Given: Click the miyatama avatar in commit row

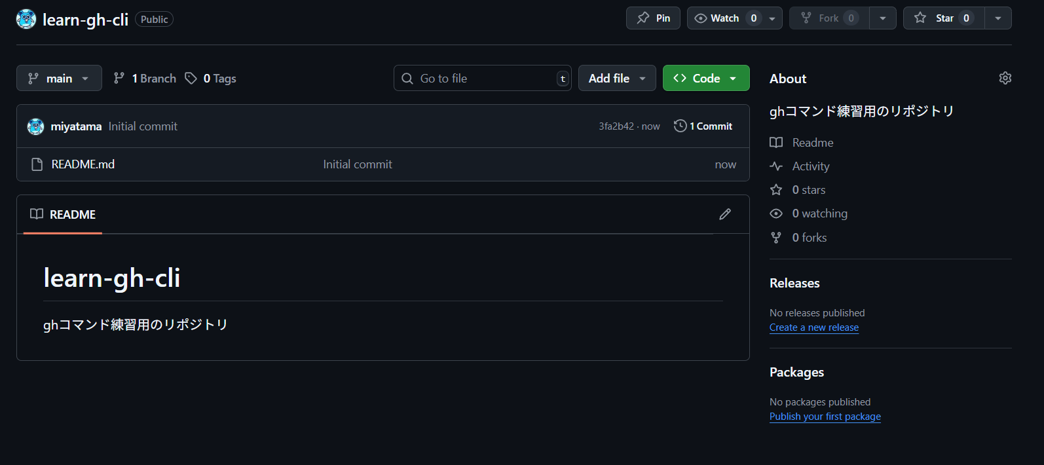Looking at the screenshot, I should (x=35, y=126).
